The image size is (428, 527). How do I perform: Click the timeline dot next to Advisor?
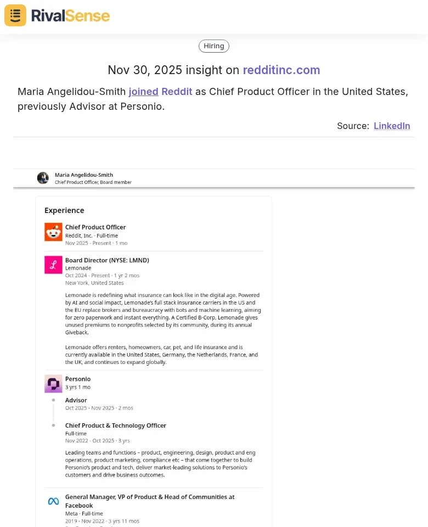pos(53,401)
